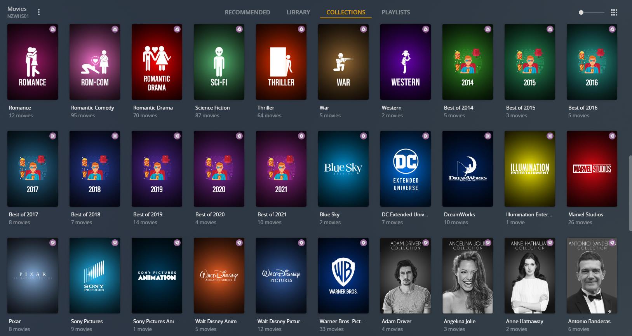
Task: Click the badge icon on Thriller poster
Action: coord(301,29)
